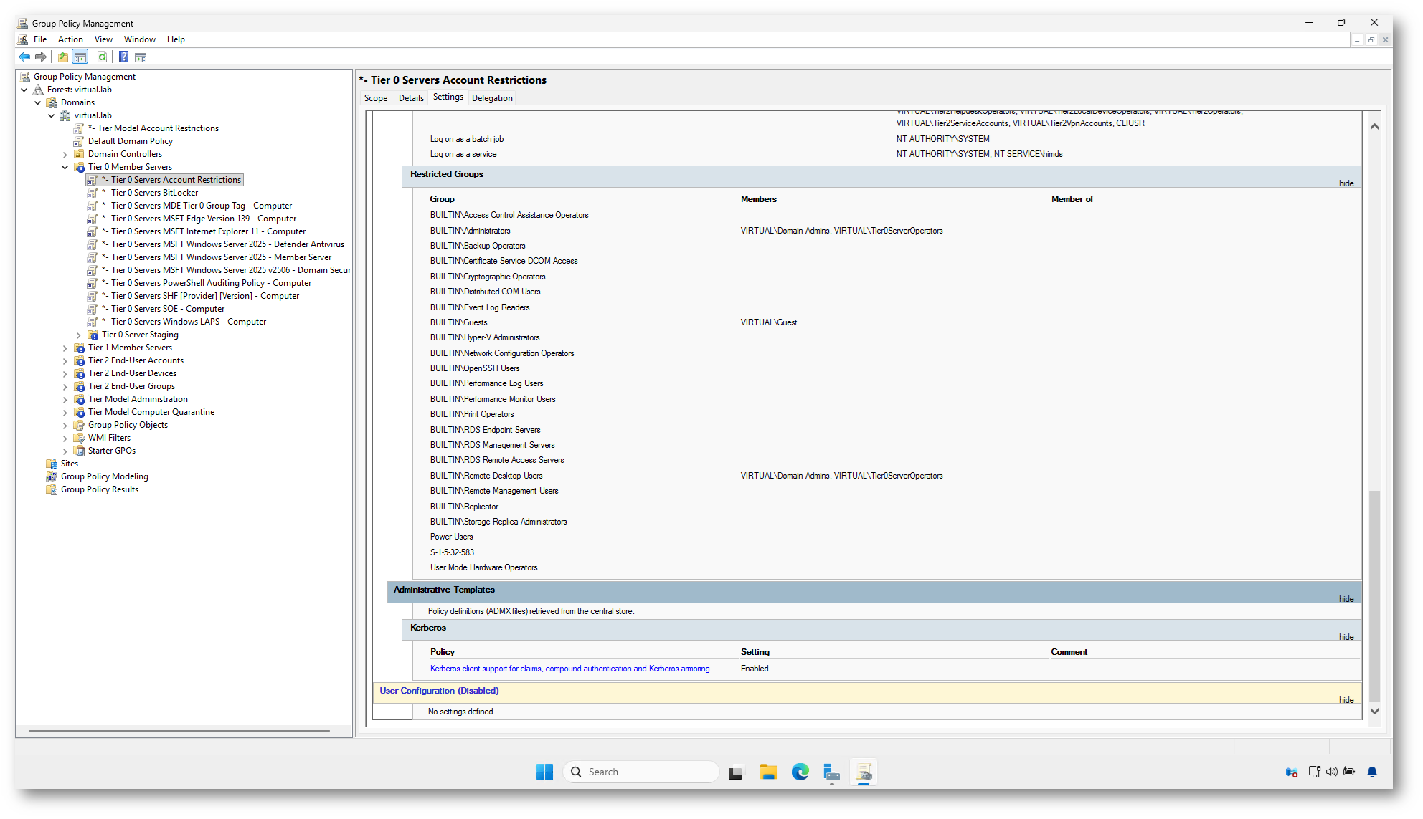Collapse the Domains node

[38, 103]
